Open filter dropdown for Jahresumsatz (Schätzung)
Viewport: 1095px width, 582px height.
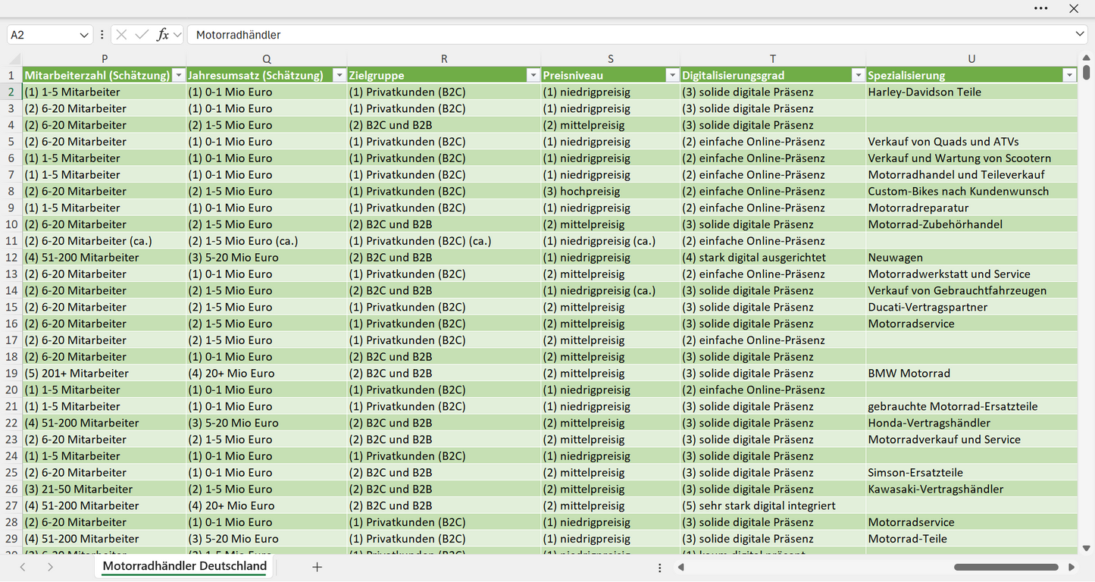click(x=339, y=75)
